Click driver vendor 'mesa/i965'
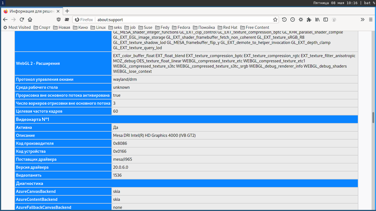376x211 pixels. [x=122, y=159]
